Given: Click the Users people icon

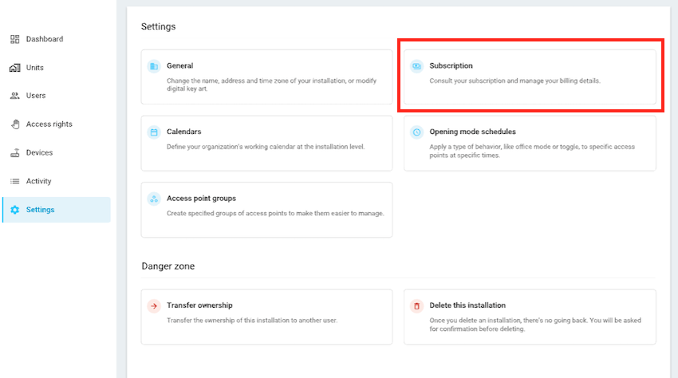Looking at the screenshot, I should [14, 96].
